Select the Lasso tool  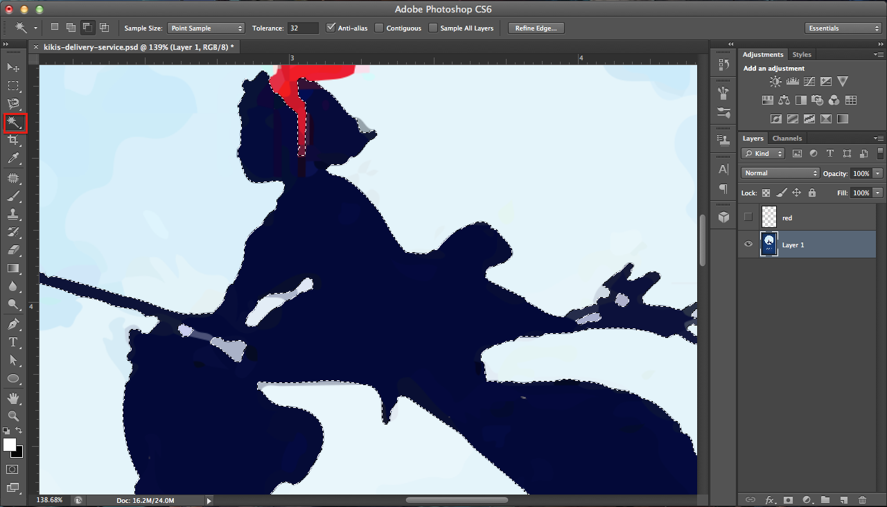coord(13,104)
